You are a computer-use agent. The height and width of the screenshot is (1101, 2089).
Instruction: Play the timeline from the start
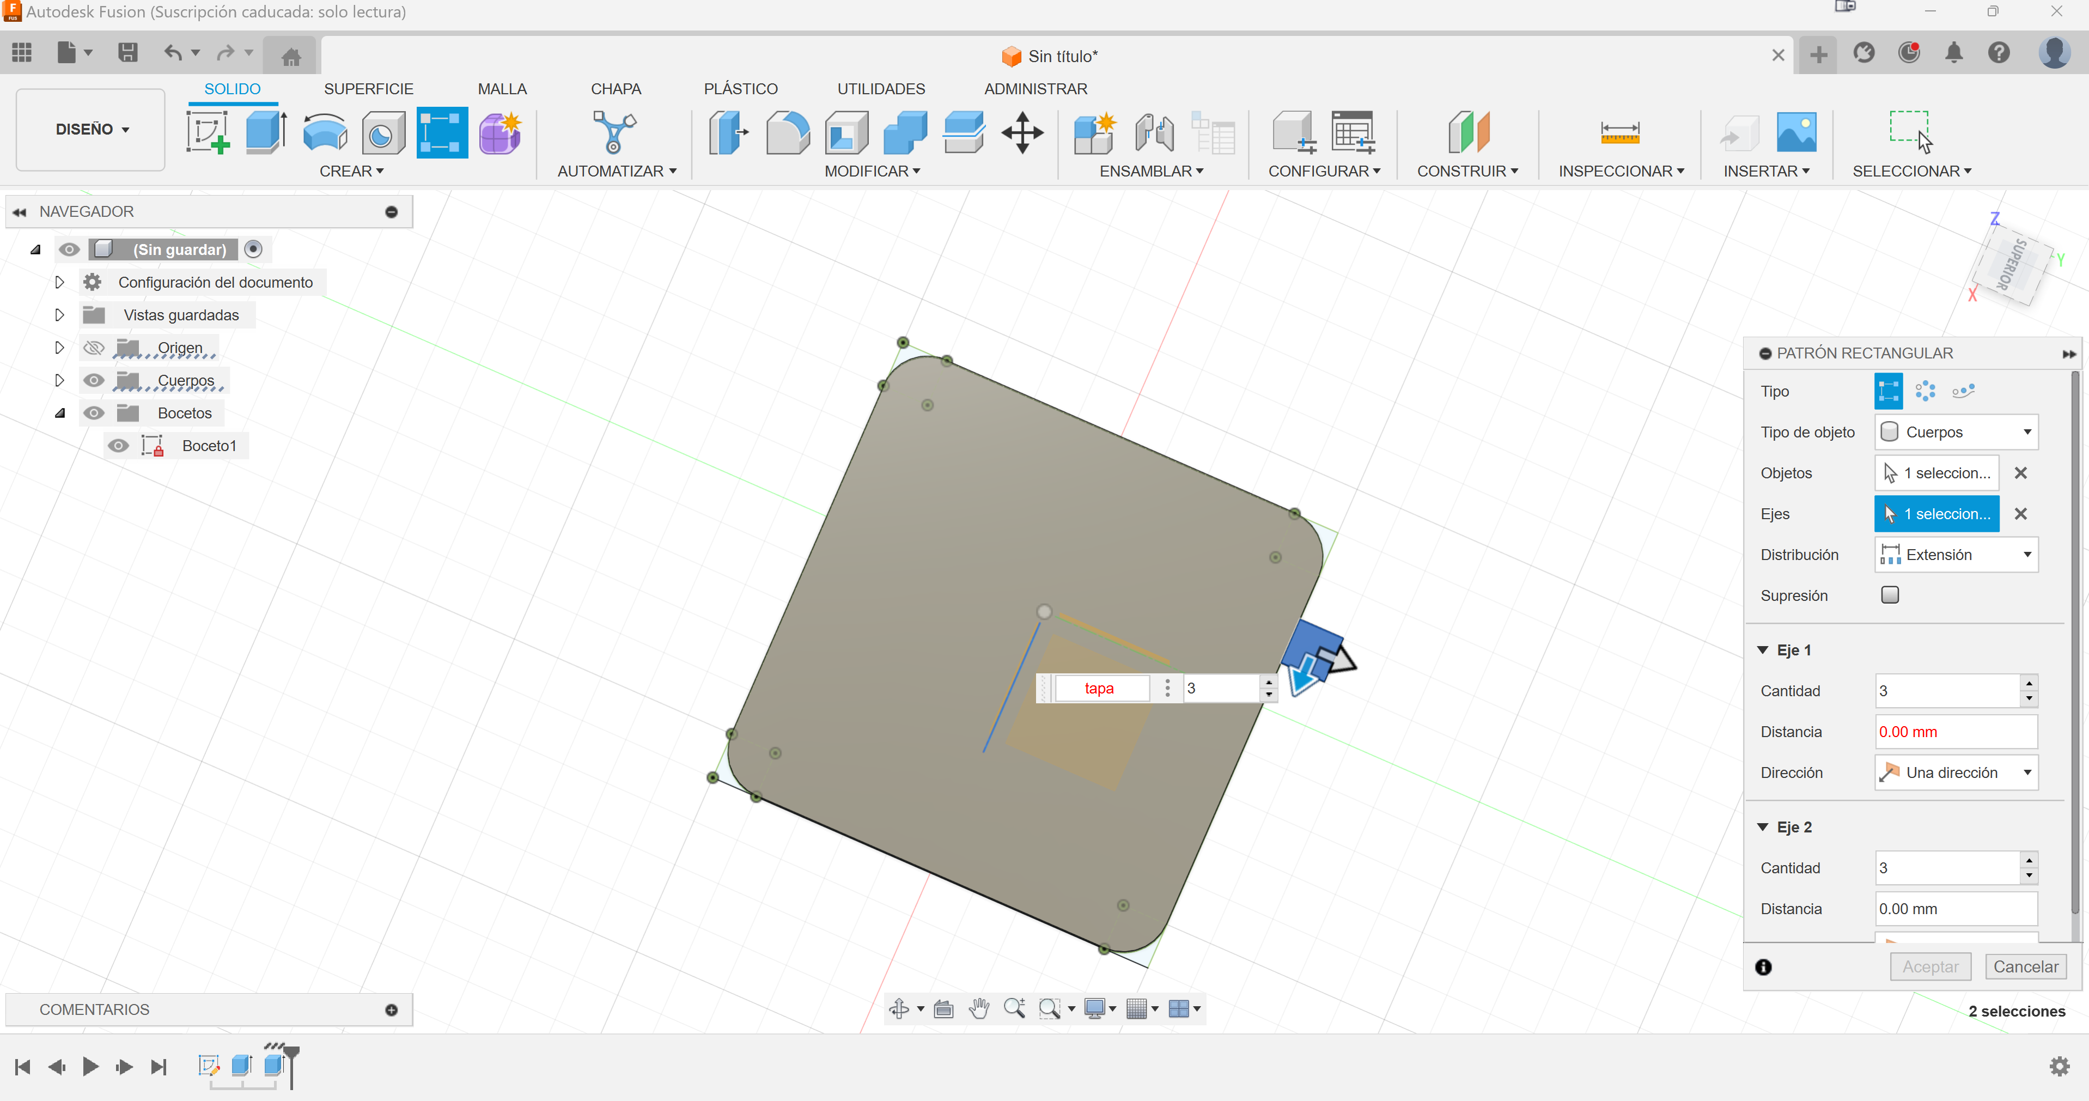click(90, 1066)
